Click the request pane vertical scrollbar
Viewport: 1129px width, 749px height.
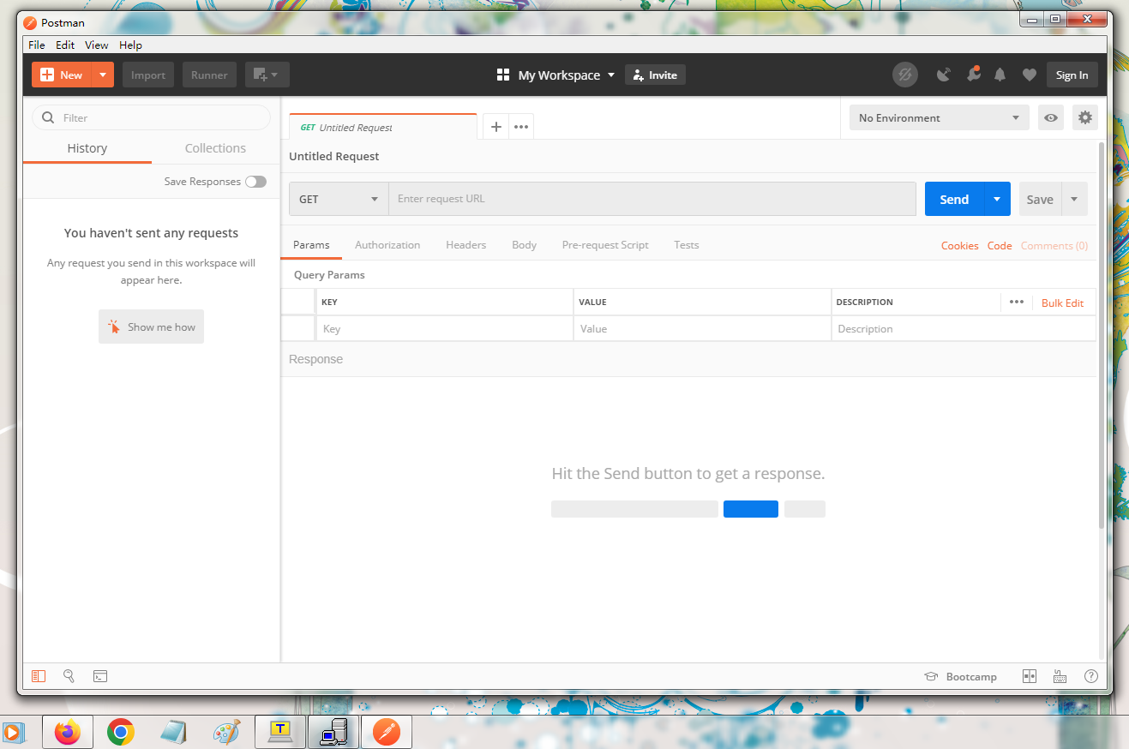coord(1102,334)
